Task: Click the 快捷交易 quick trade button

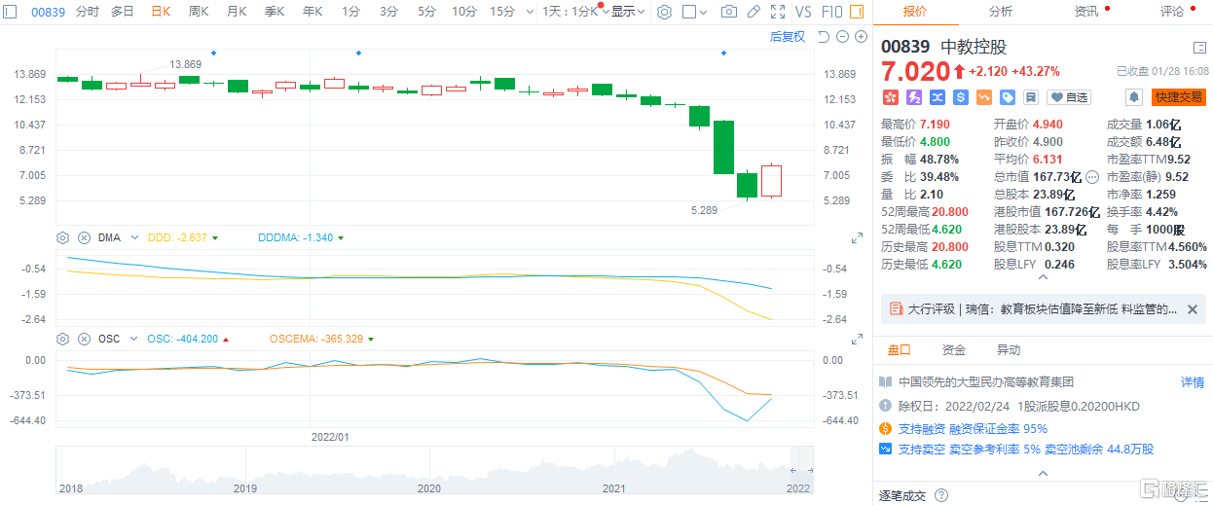Action: pos(1178,97)
